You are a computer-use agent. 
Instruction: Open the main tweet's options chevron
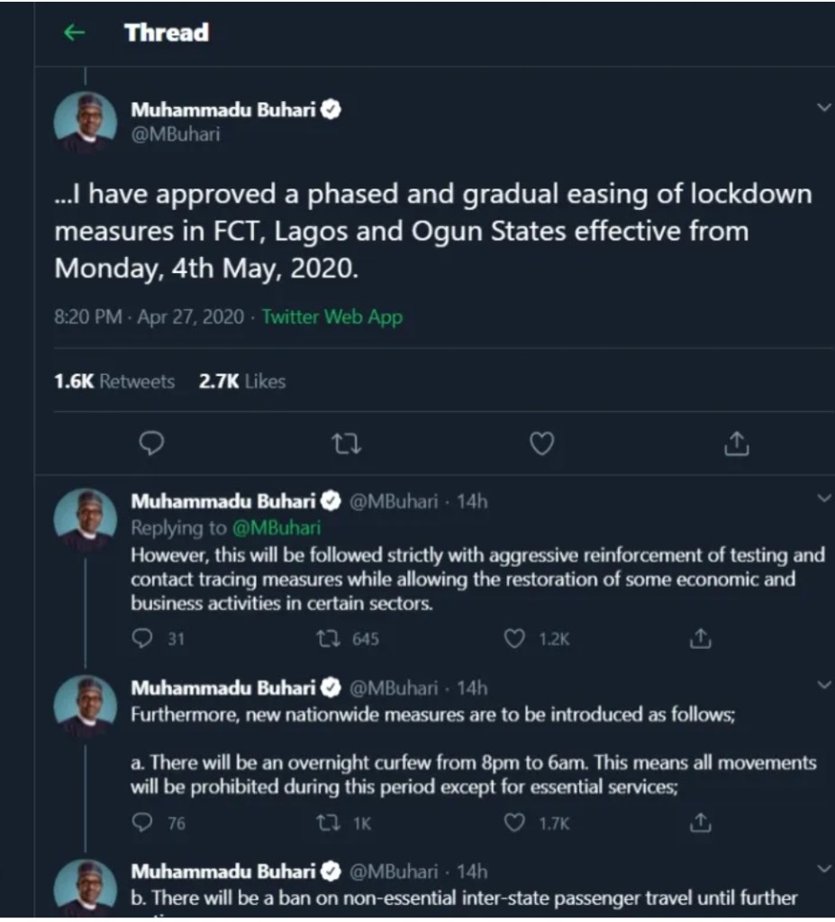coord(823,107)
